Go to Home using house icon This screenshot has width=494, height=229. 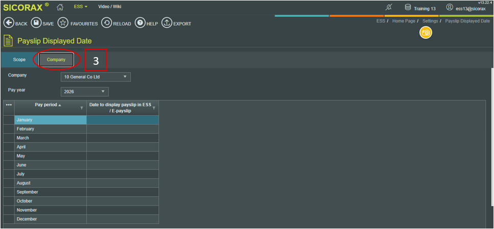60,7
